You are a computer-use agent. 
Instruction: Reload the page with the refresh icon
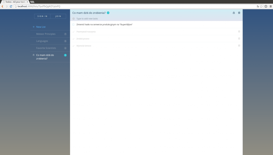point(11,6)
